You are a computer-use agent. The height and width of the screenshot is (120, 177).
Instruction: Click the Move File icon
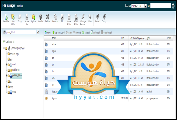[27, 17]
